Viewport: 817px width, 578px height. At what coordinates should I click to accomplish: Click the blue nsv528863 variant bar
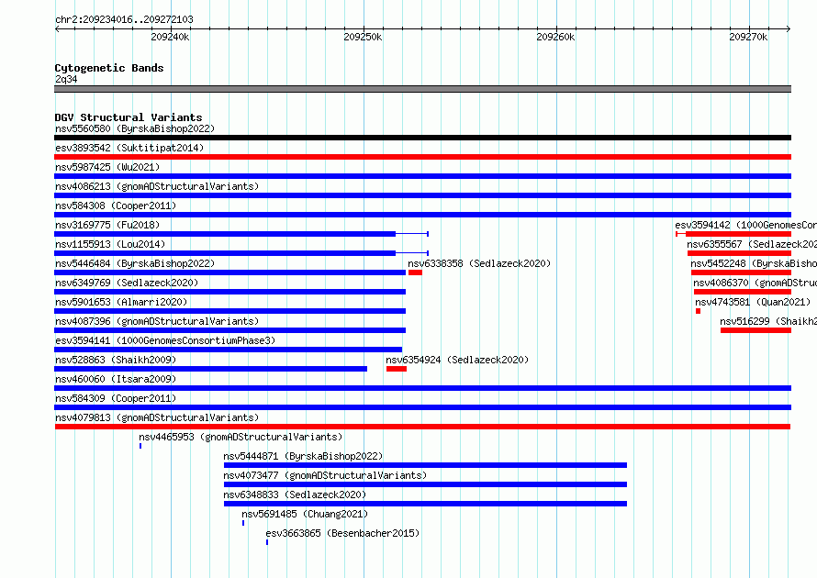[x=210, y=369]
